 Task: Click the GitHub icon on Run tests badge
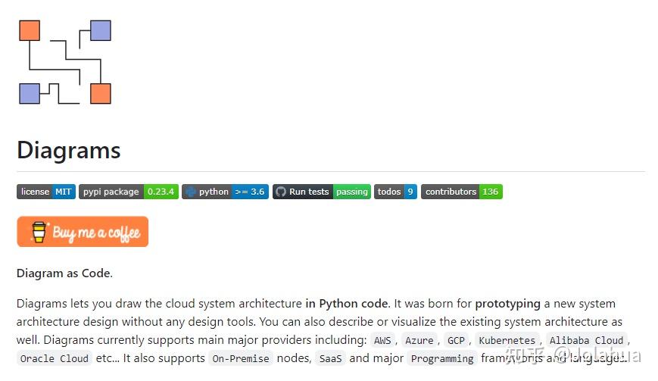[280, 192]
